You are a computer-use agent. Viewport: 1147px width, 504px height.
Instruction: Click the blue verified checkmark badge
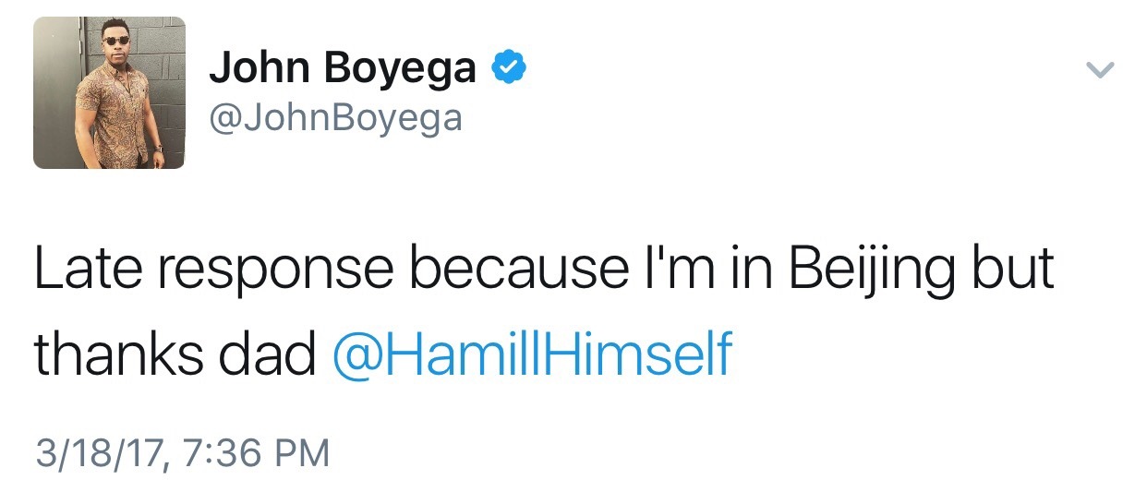point(507,67)
